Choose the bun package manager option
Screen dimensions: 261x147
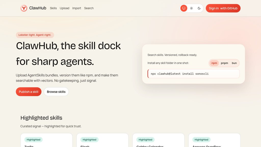pos(234,63)
